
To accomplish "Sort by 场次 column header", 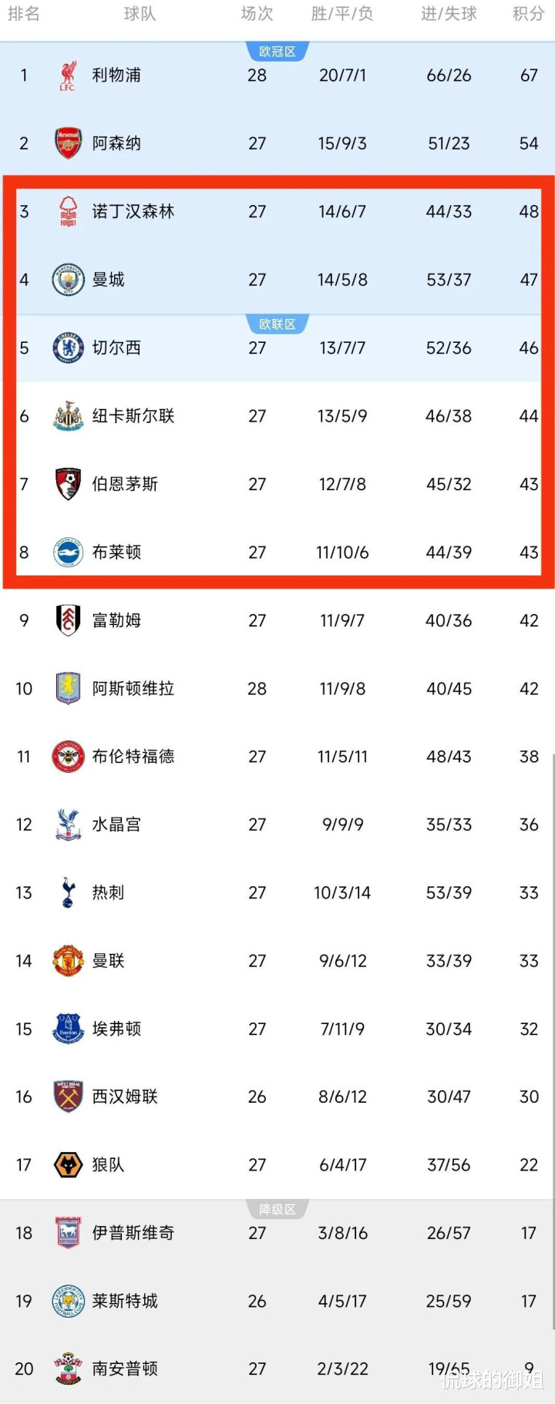I will point(257,14).
